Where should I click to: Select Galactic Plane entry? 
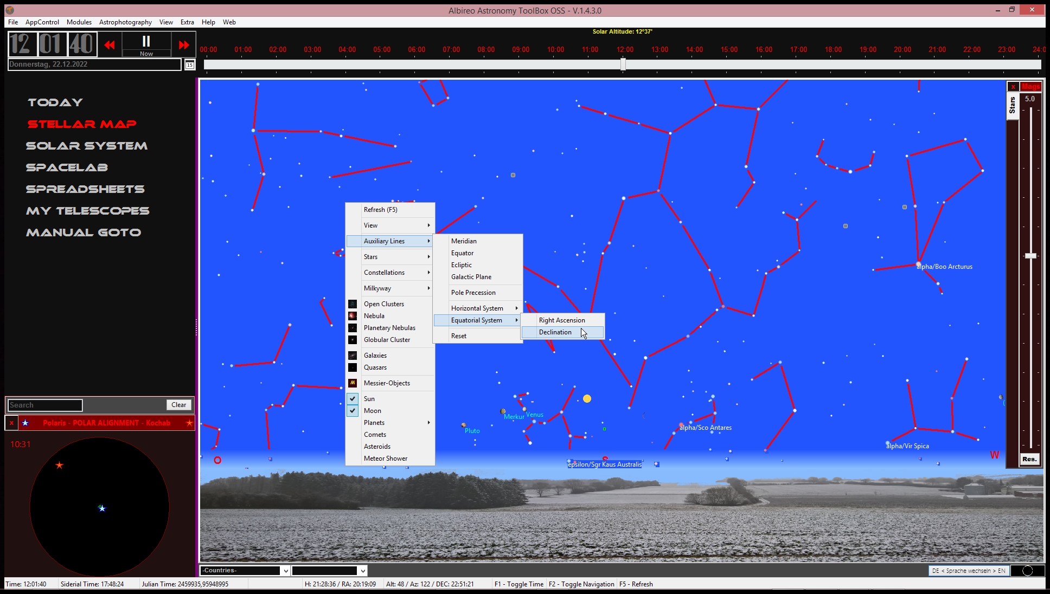(x=478, y=277)
